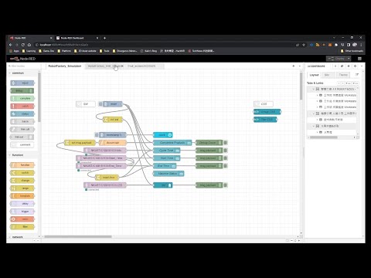Trigger the timestamp inject node button

pos(97,135)
